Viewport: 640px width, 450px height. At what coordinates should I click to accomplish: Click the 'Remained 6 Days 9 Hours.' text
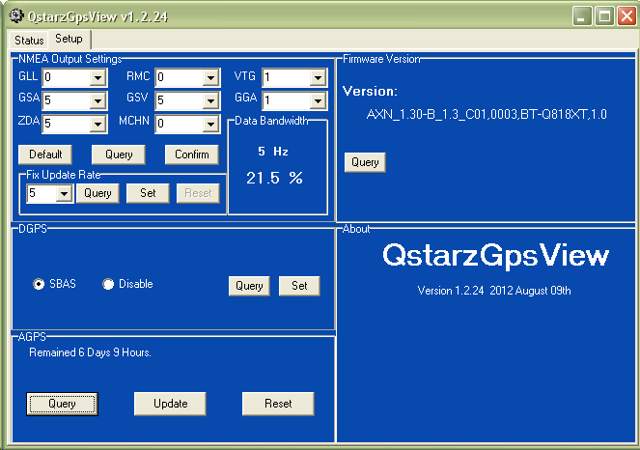tap(90, 352)
